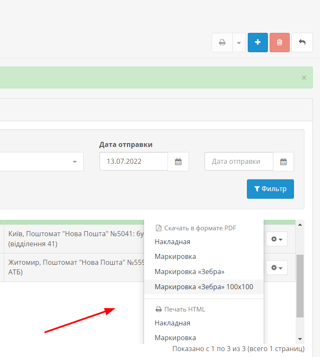Click the empty Дата отправки date field
The image size is (320, 357).
[239, 162]
